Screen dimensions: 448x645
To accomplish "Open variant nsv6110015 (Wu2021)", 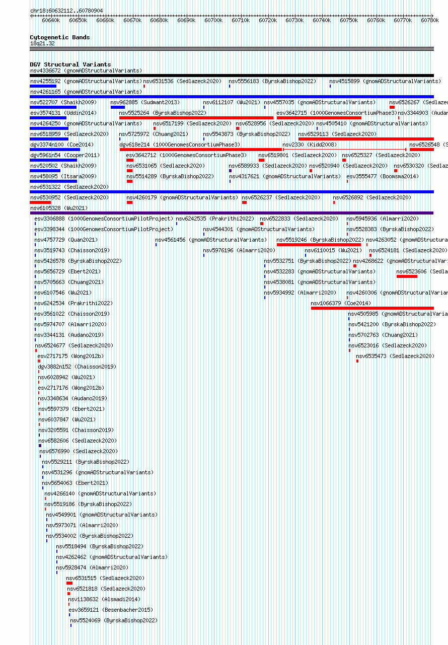I will [x=333, y=250].
